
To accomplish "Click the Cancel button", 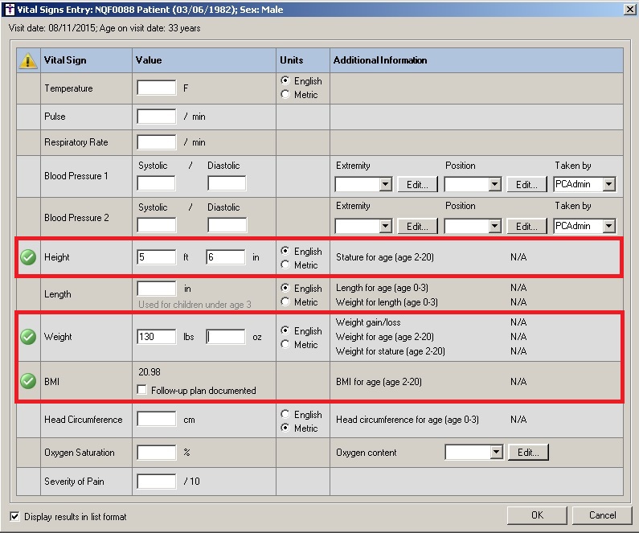I will (x=602, y=515).
